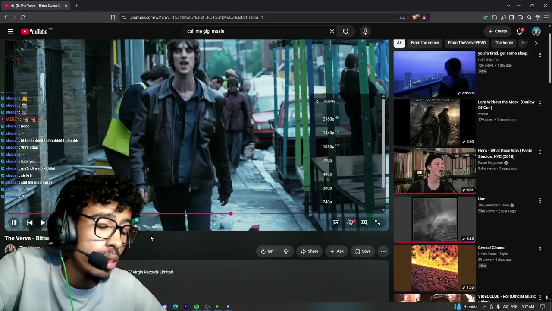Toggle subtitles in the player
The image size is (552, 311).
click(x=336, y=222)
